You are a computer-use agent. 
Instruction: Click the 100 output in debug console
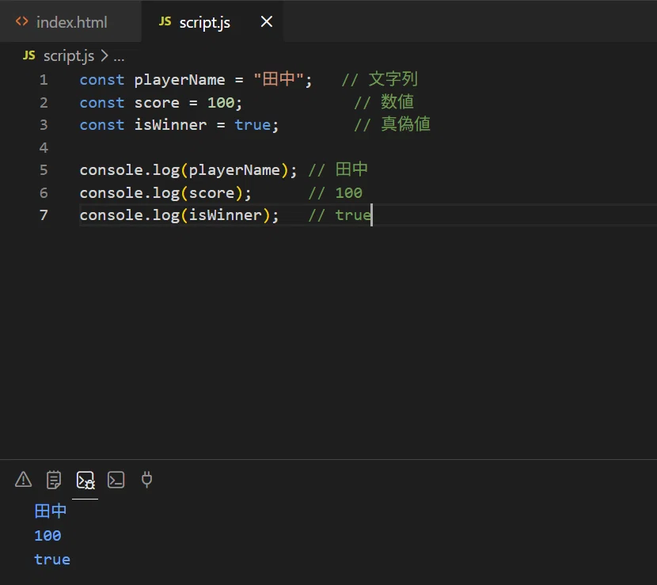[47, 536]
